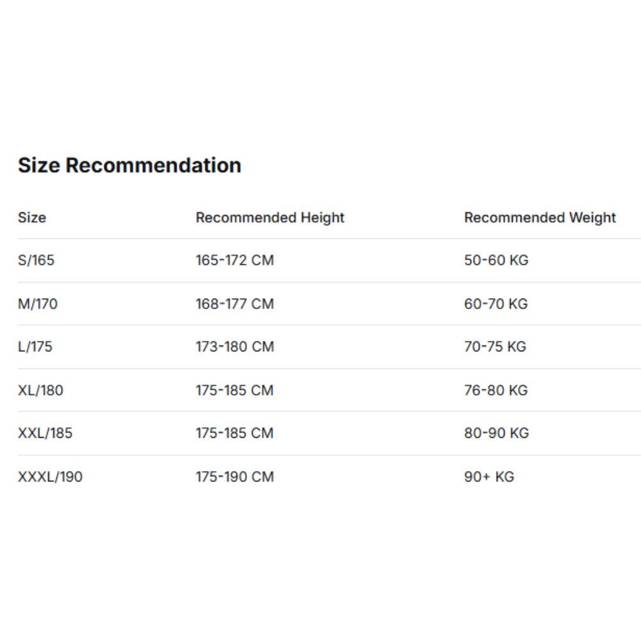
Task: Select the S/165 size cell
Action: 37,261
